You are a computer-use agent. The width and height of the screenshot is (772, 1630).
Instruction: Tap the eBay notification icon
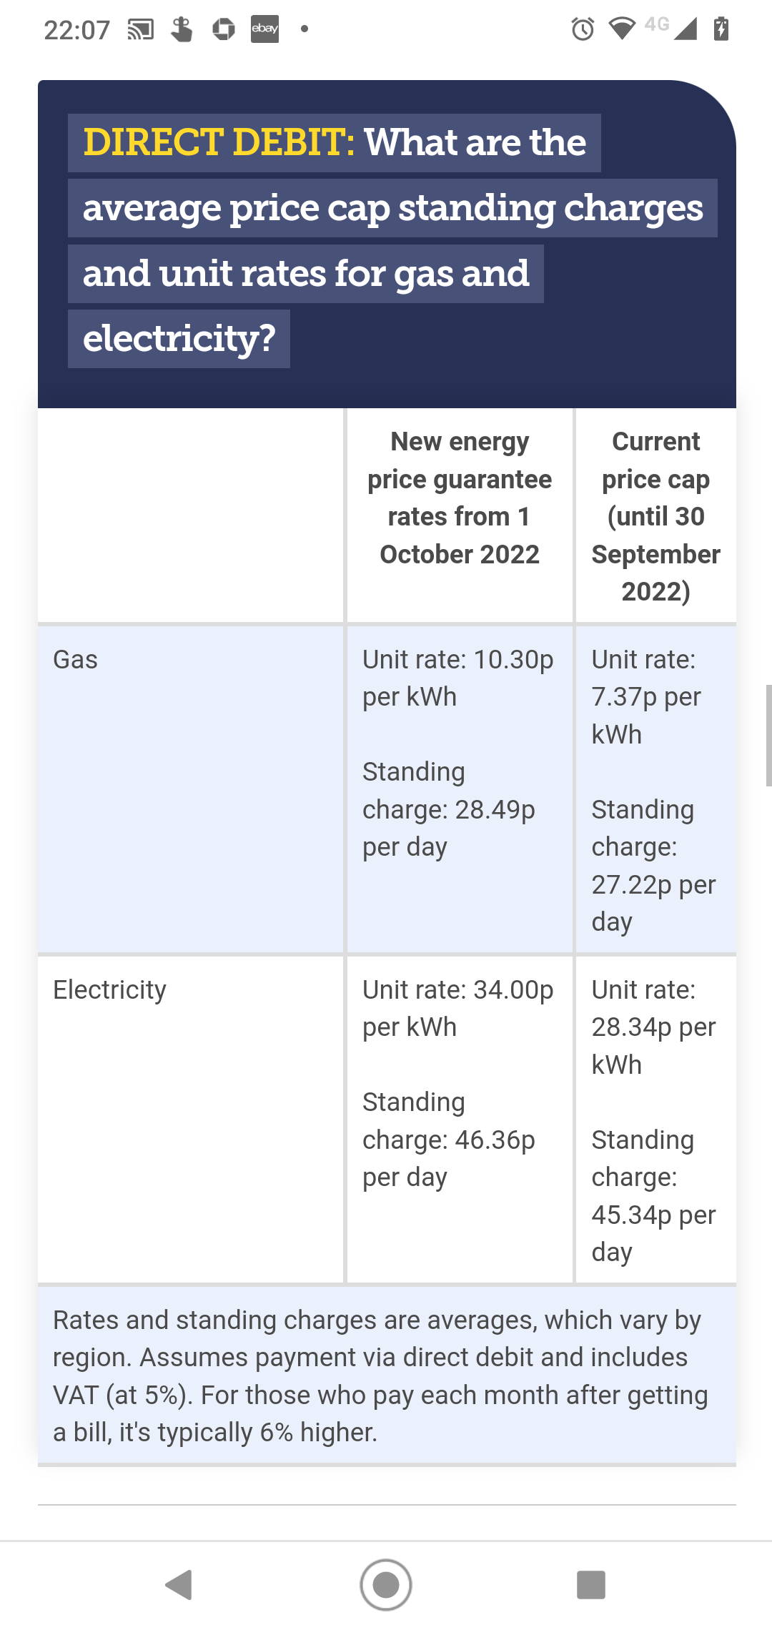264,29
